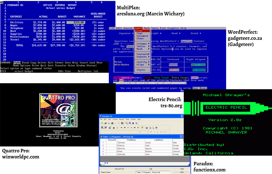
Task: Go to Previous Record Set in Paradox
Action: pos(125,127)
